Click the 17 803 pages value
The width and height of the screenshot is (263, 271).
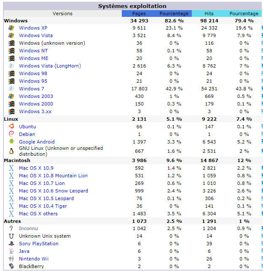pos(139,89)
